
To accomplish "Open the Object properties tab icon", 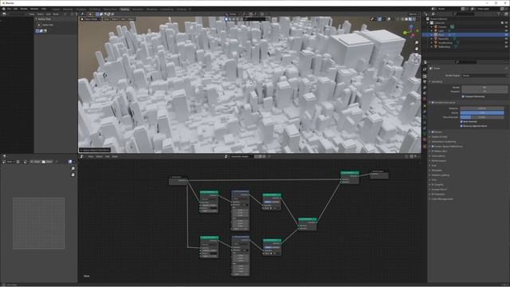I will [425, 106].
